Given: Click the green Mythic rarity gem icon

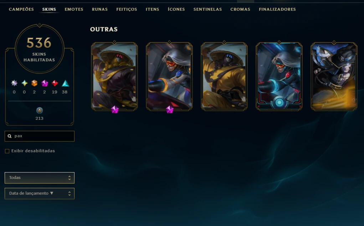Looking at the screenshot, I should coord(24,83).
